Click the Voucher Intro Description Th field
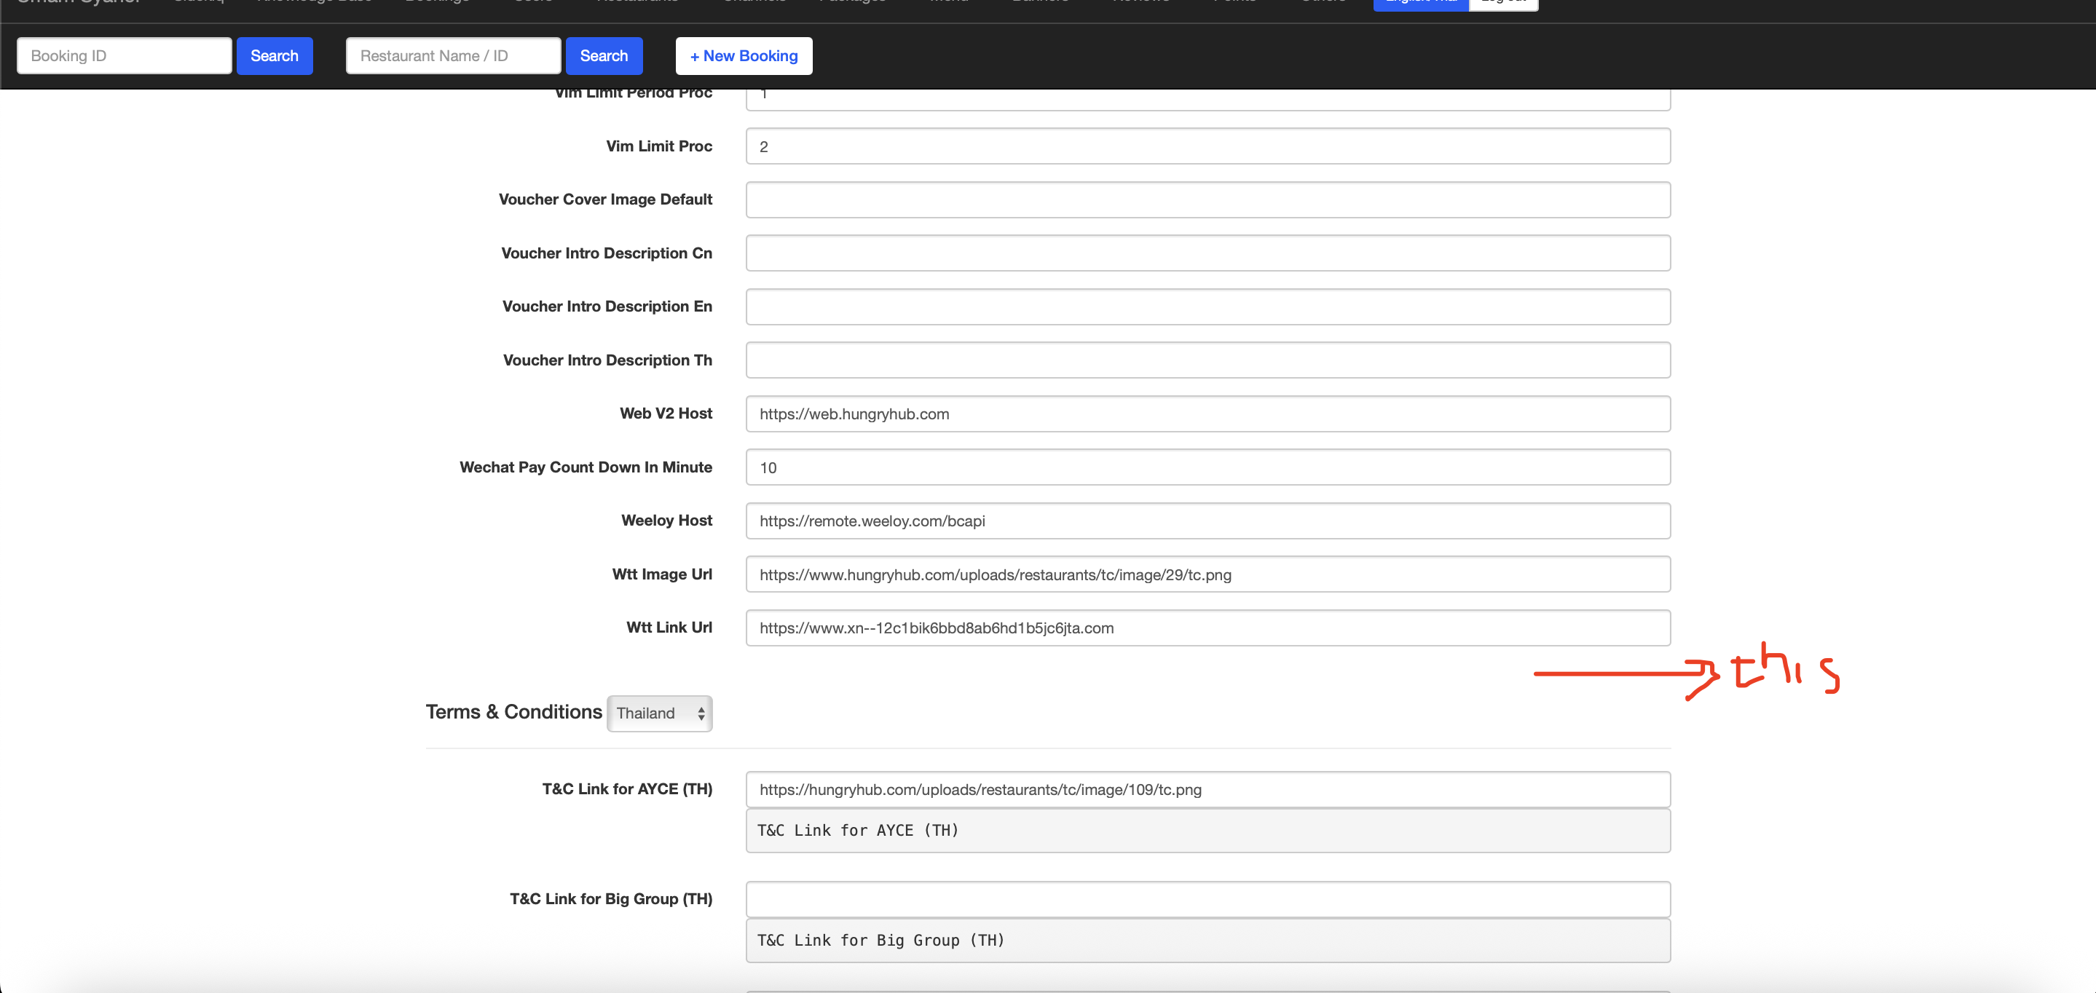The image size is (2096, 993). click(1207, 360)
